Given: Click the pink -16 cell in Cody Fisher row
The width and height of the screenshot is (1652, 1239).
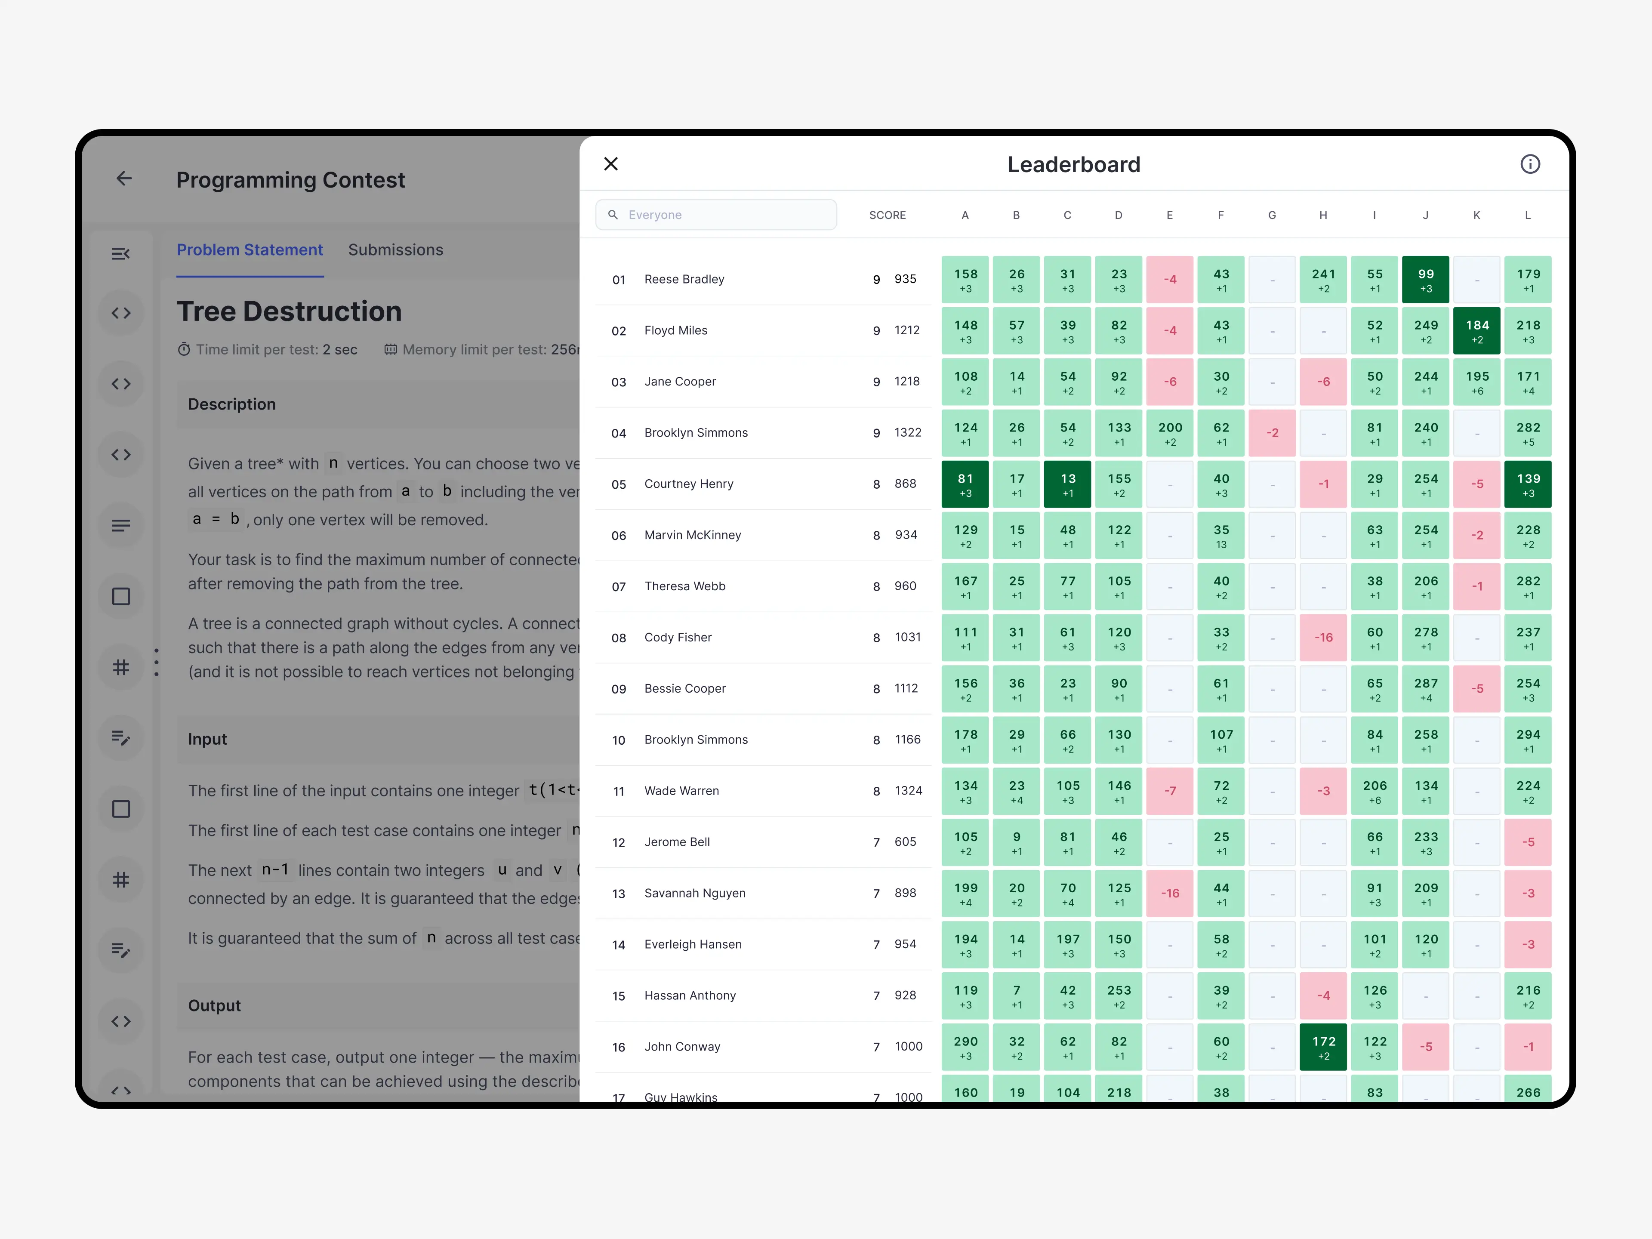Looking at the screenshot, I should [x=1322, y=637].
